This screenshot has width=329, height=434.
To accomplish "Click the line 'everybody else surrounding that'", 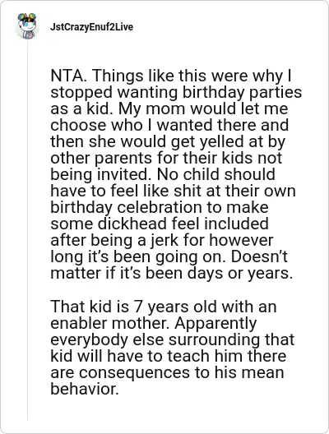I will (172, 339).
